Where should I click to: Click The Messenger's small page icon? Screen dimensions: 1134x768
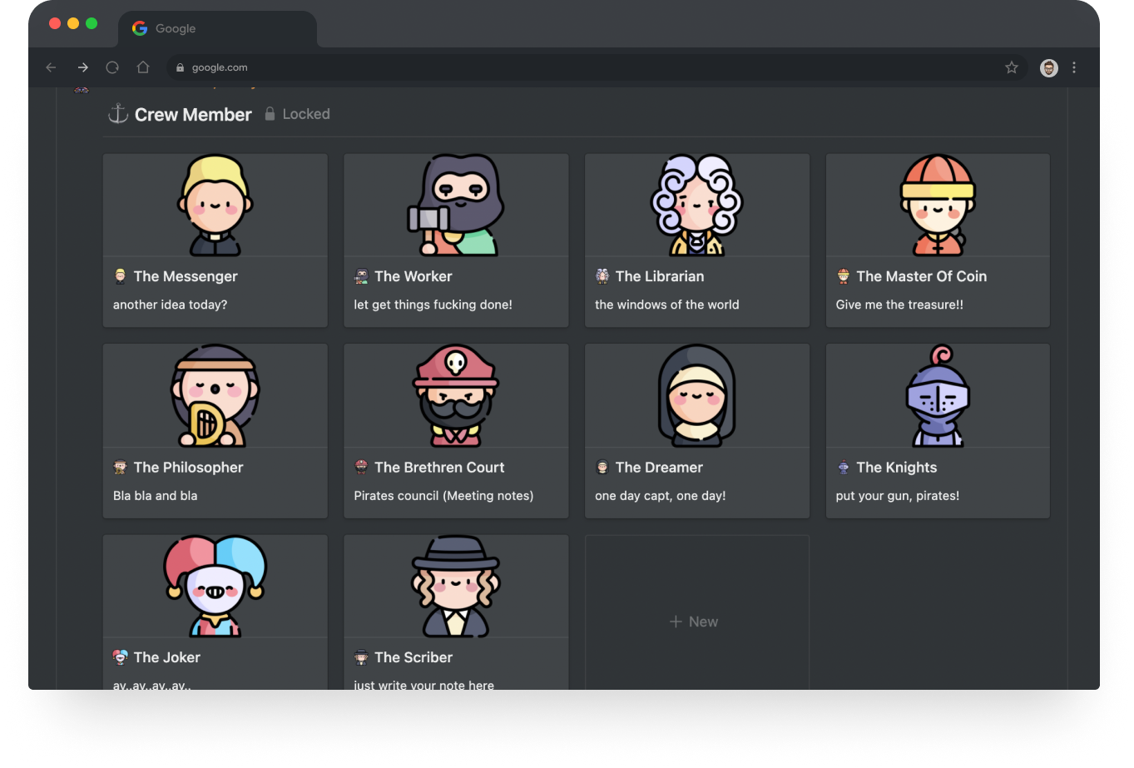tap(120, 275)
